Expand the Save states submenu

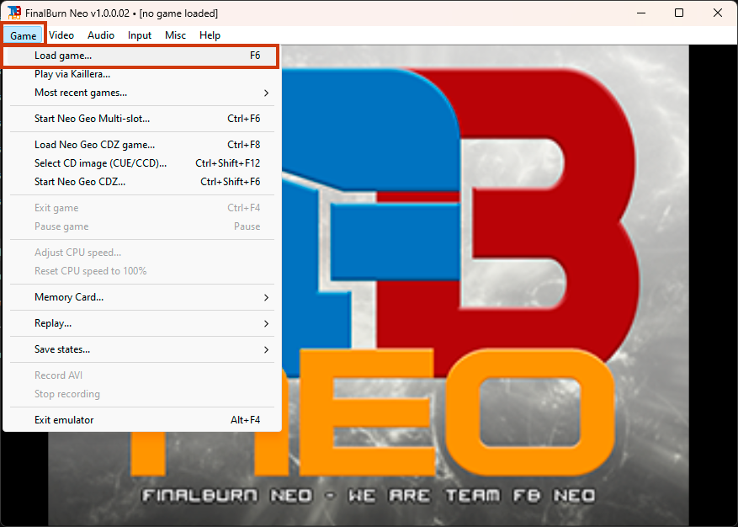(x=141, y=349)
